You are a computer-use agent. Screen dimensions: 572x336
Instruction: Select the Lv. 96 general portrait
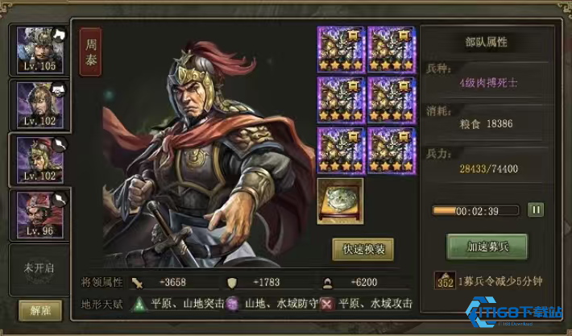40,215
